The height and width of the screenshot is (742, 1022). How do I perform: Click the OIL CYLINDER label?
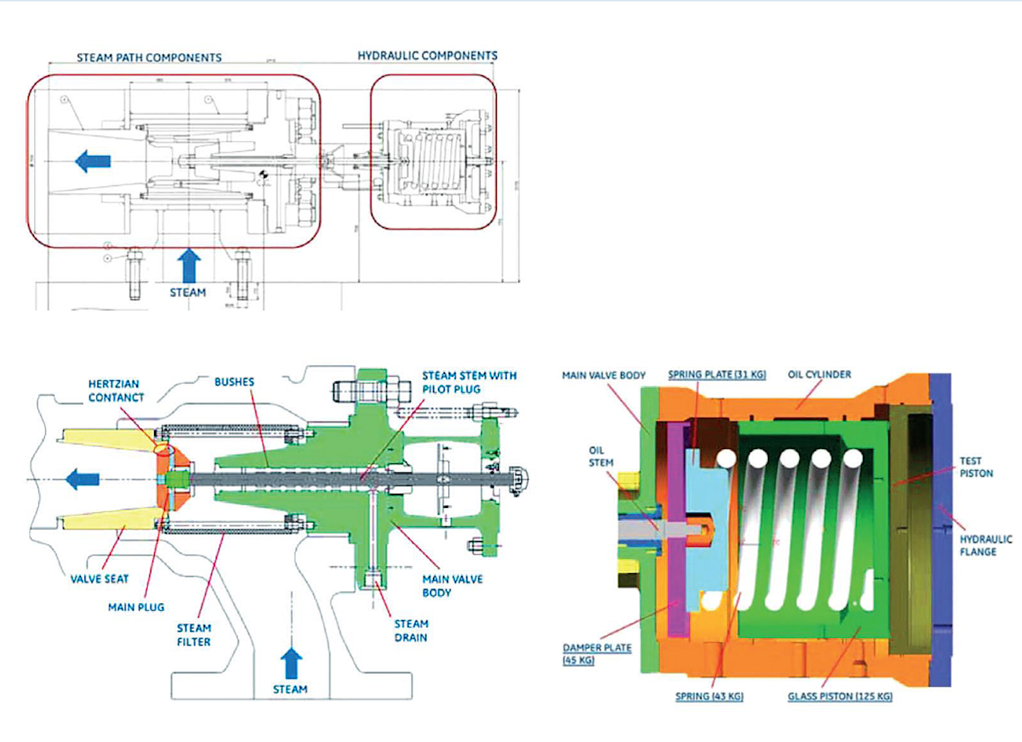[x=819, y=375]
